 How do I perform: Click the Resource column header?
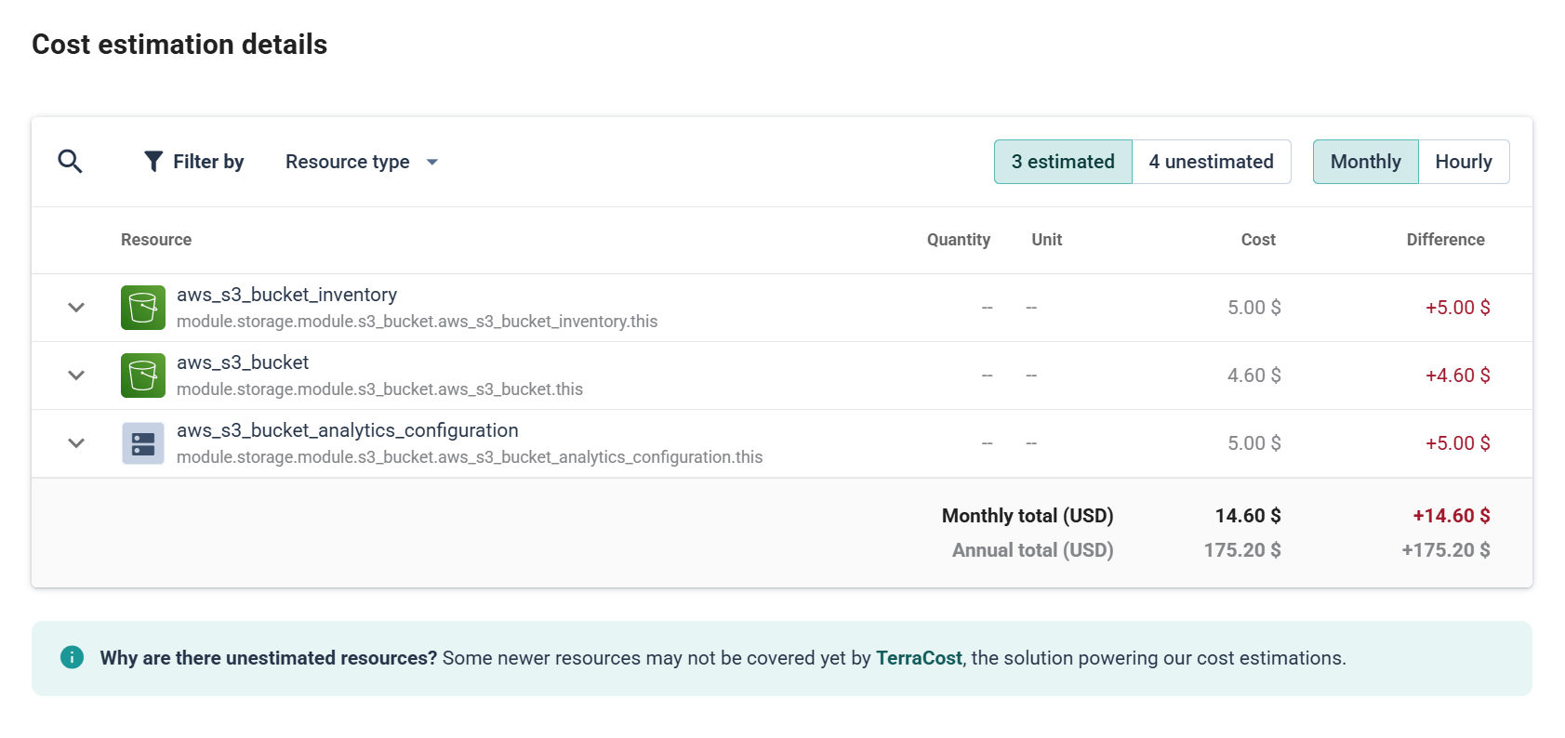[156, 240]
